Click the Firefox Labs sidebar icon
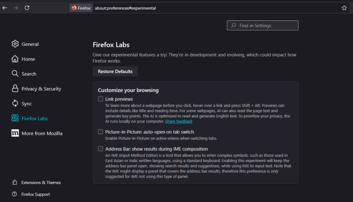This screenshot has height=202, width=353. pyautogui.click(x=15, y=119)
